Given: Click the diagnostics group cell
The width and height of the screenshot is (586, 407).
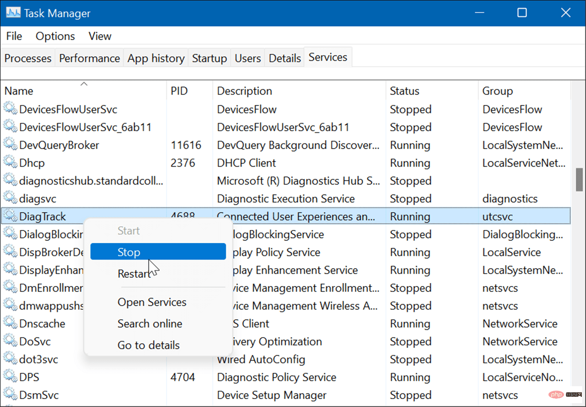Looking at the screenshot, I should 510,199.
